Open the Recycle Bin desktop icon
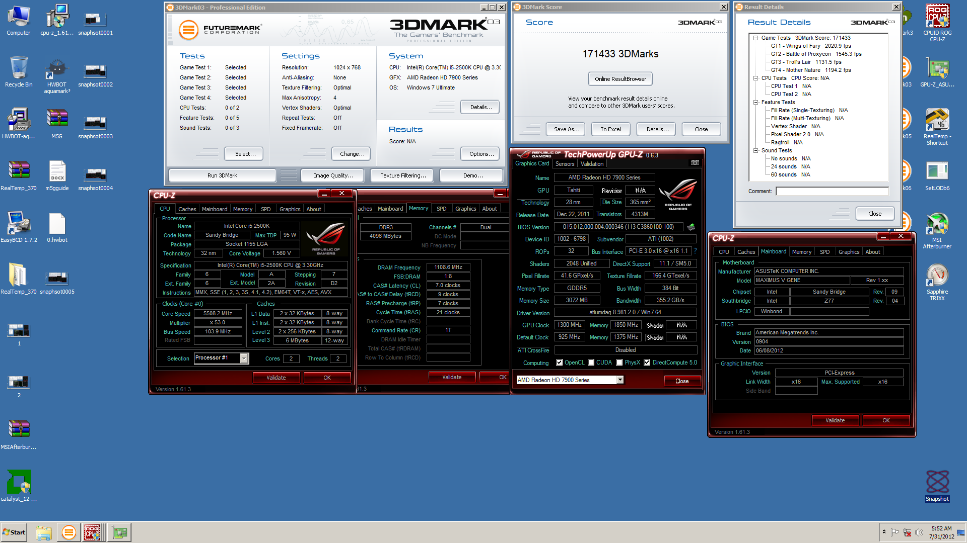967x543 pixels. pyautogui.click(x=19, y=72)
